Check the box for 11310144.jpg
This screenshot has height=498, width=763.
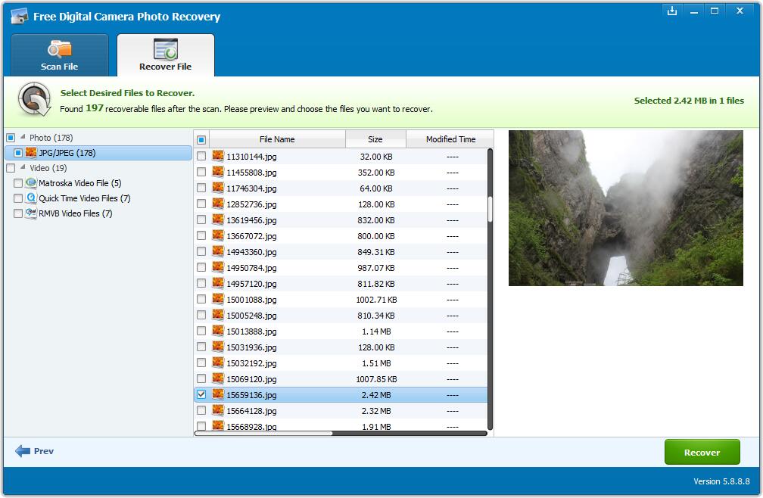click(201, 156)
